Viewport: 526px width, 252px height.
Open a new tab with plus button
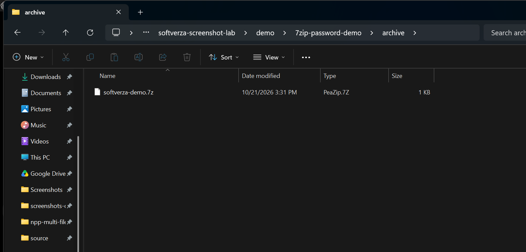(x=141, y=12)
